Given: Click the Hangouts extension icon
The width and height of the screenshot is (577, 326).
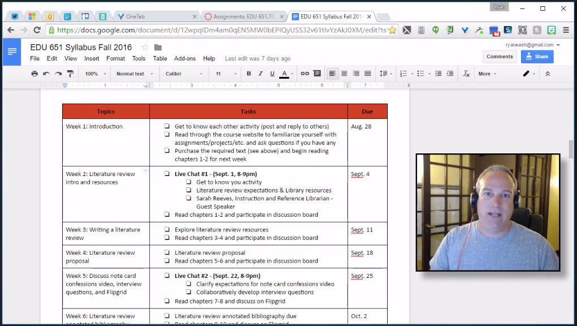Looking at the screenshot, I should point(436,30).
